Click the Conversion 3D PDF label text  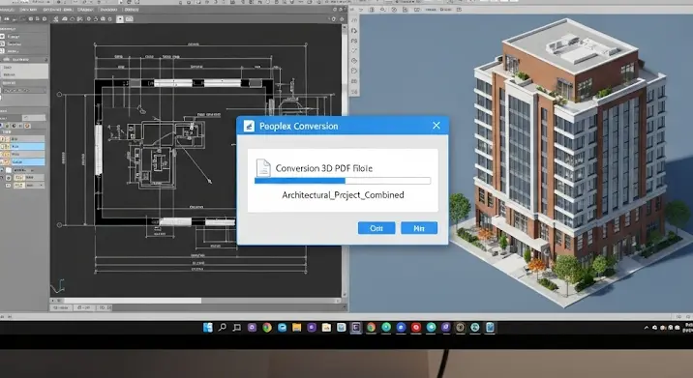(x=324, y=168)
